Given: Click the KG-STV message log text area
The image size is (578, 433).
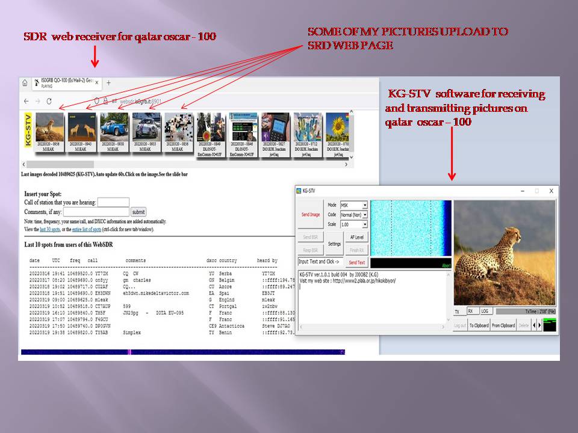Looking at the screenshot, I should coord(372,296).
